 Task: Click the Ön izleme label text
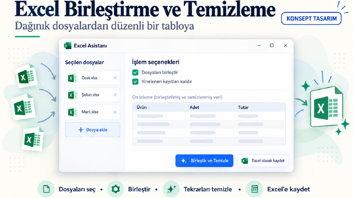click(177, 97)
